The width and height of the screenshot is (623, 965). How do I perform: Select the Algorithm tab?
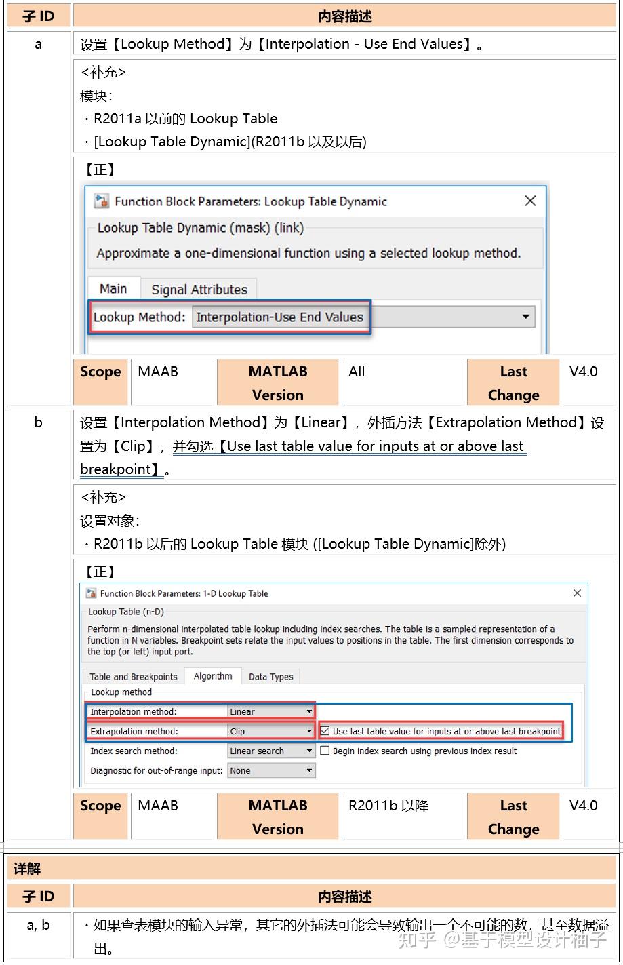213,675
